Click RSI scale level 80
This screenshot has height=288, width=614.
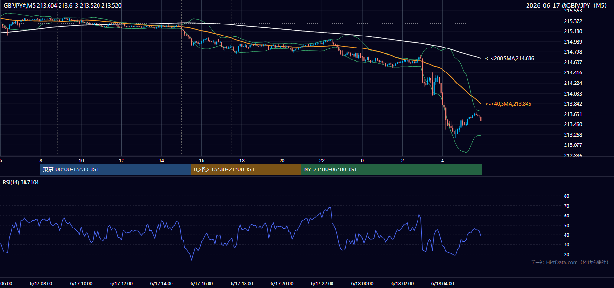(566, 196)
